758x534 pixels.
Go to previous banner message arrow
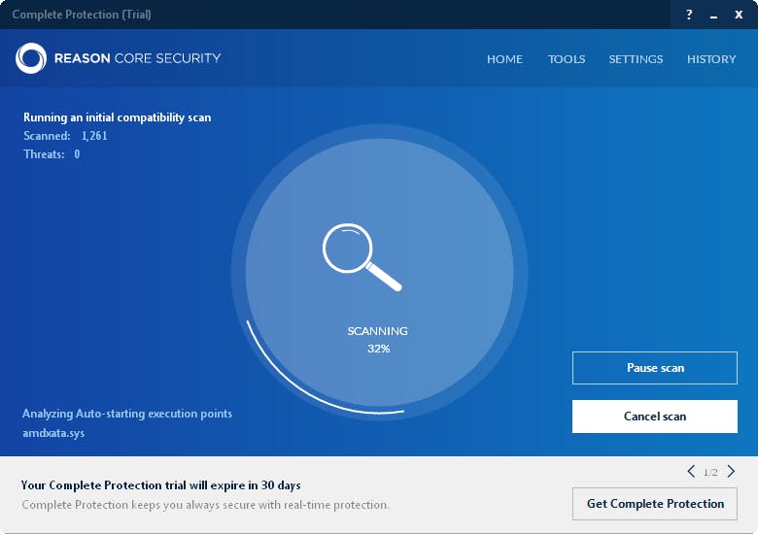[691, 471]
